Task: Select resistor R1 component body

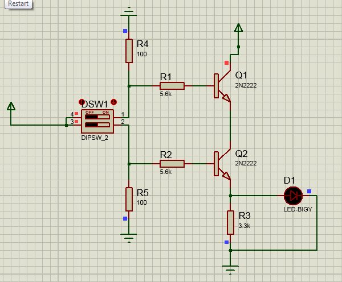Action: [172, 86]
